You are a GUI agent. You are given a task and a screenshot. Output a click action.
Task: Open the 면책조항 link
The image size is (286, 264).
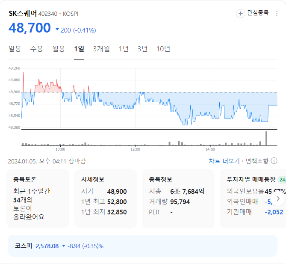pyautogui.click(x=257, y=161)
